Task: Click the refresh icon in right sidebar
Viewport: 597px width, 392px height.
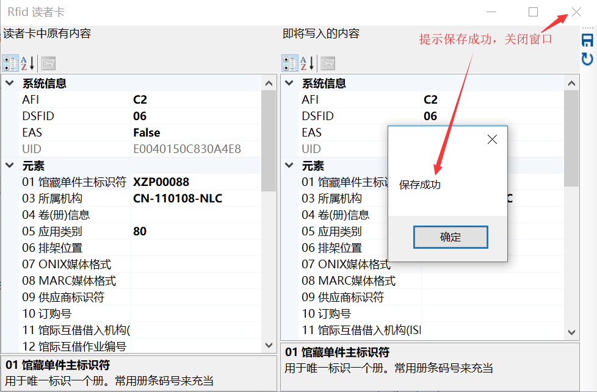Action: tap(587, 59)
